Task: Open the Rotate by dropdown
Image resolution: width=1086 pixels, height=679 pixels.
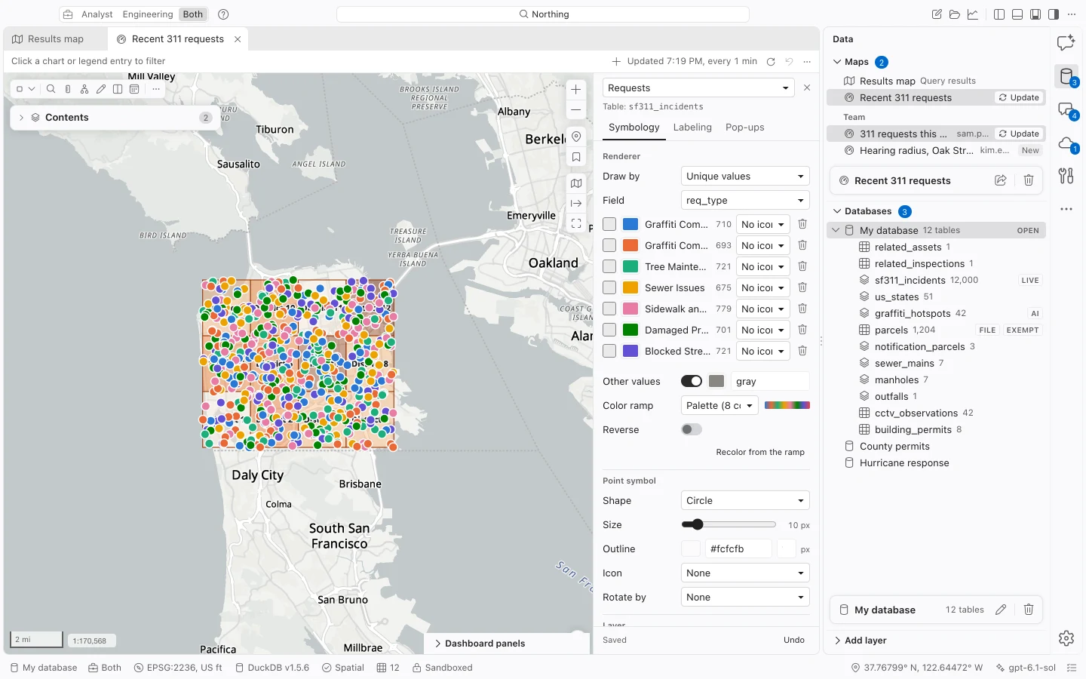Action: pyautogui.click(x=745, y=598)
